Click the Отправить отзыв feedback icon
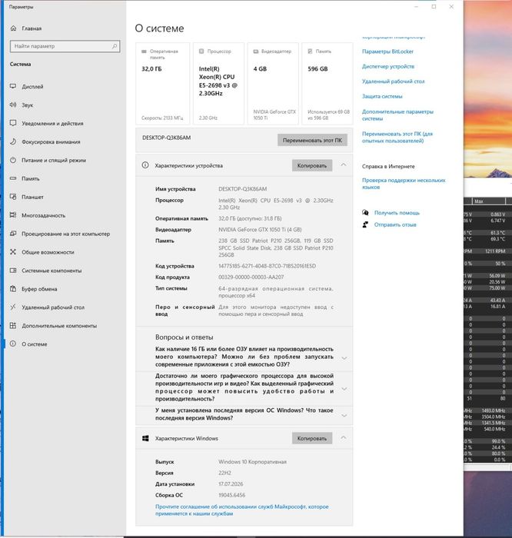Viewport: 512px width, 538px height. click(x=365, y=224)
